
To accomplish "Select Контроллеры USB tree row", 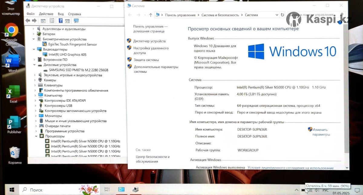I will [x=58, y=106].
